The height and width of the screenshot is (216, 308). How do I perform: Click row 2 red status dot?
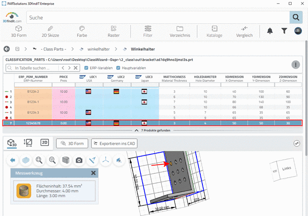(x=7, y=97)
